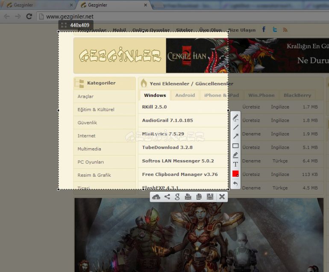Search similar images on Google
The image size is (329, 272).
pyautogui.click(x=177, y=197)
